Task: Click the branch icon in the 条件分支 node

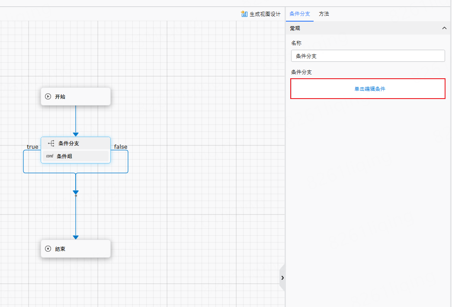Action: pyautogui.click(x=51, y=144)
